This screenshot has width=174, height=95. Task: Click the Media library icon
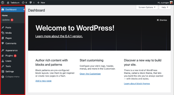click(x=3, y=33)
